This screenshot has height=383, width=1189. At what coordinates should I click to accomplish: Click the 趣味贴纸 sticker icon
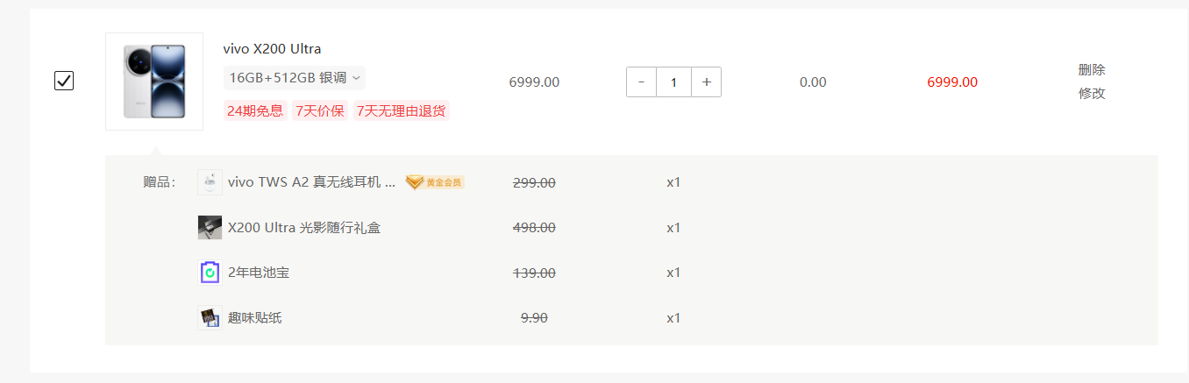point(210,317)
